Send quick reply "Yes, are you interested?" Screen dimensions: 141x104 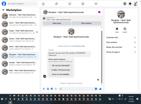point(61,66)
